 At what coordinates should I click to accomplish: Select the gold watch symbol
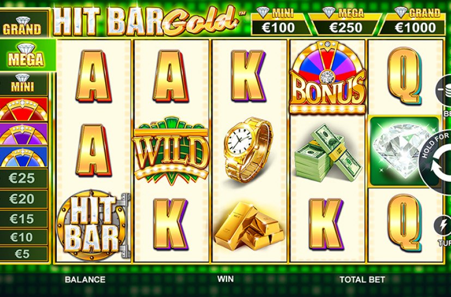(248, 150)
